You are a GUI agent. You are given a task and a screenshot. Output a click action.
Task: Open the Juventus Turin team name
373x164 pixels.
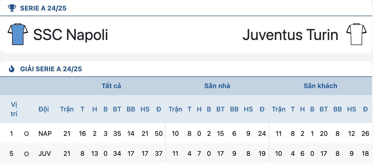[x=290, y=35]
